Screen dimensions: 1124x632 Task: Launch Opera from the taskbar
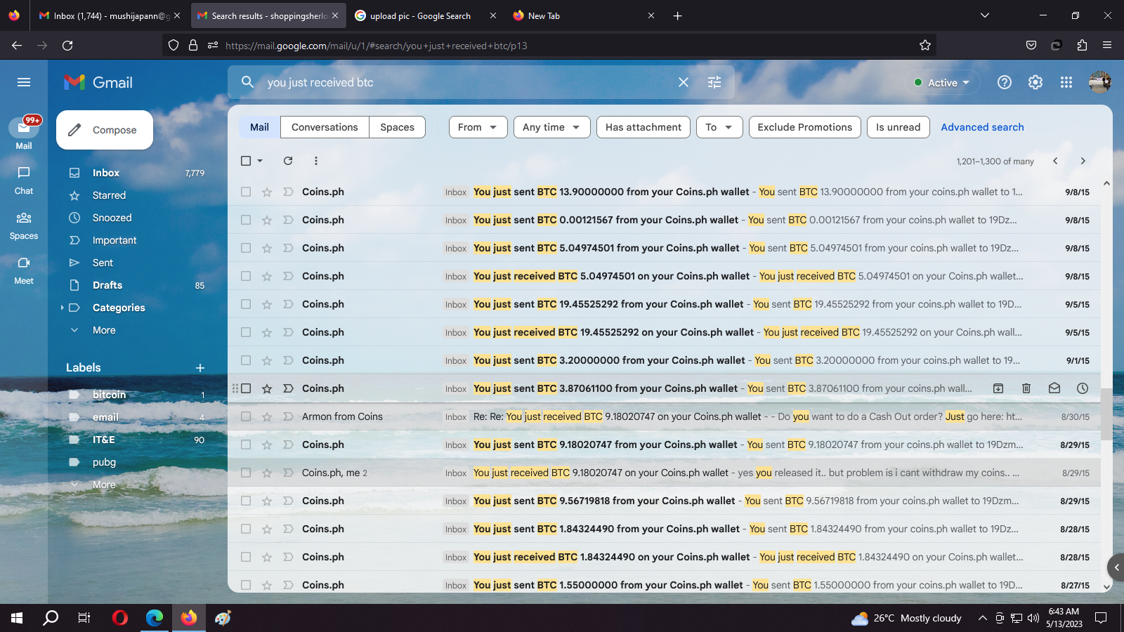pyautogui.click(x=120, y=618)
